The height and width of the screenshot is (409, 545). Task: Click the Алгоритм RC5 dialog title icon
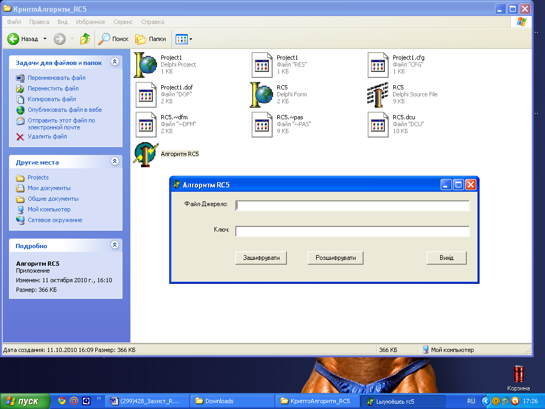pyautogui.click(x=177, y=185)
